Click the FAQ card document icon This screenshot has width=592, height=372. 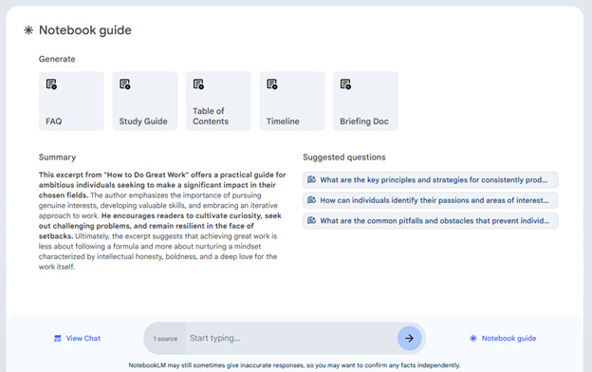pos(51,84)
